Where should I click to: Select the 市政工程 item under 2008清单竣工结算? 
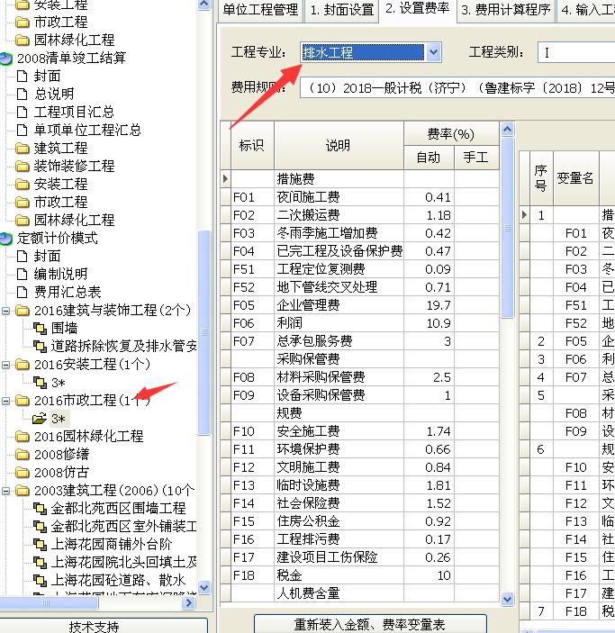(x=60, y=203)
